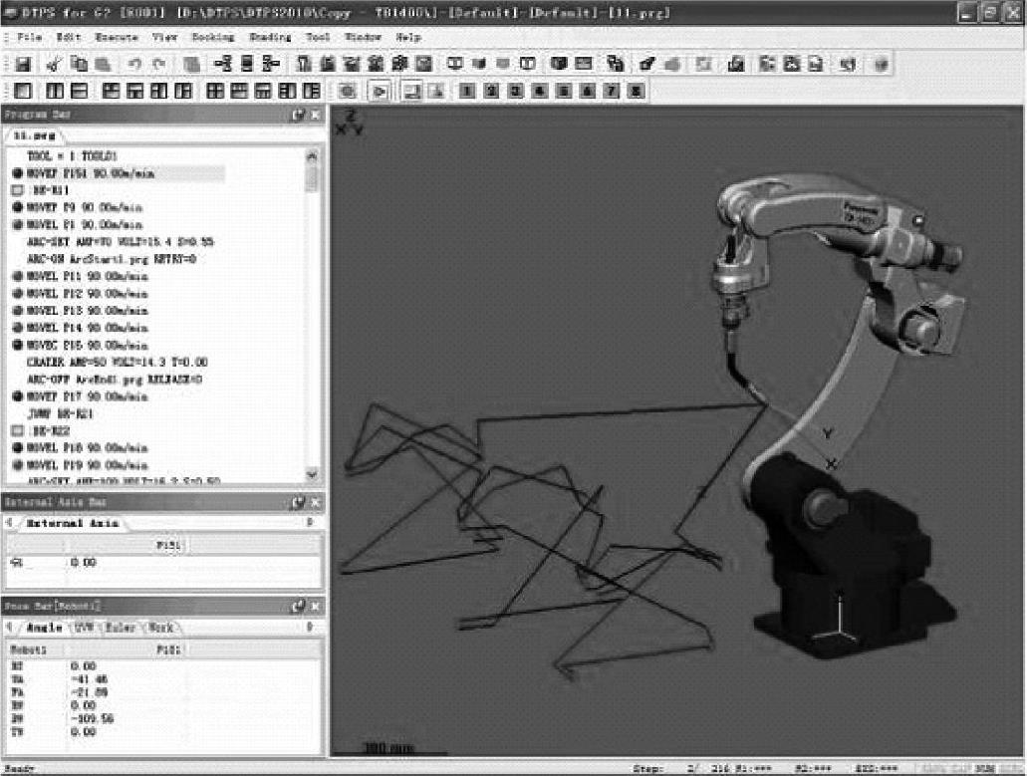The height and width of the screenshot is (776, 1027).
Task: Close the External Axis Bar panel
Action: point(316,502)
